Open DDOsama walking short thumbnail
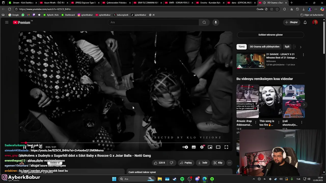The width and height of the screenshot is (326, 183). tap(247, 101)
